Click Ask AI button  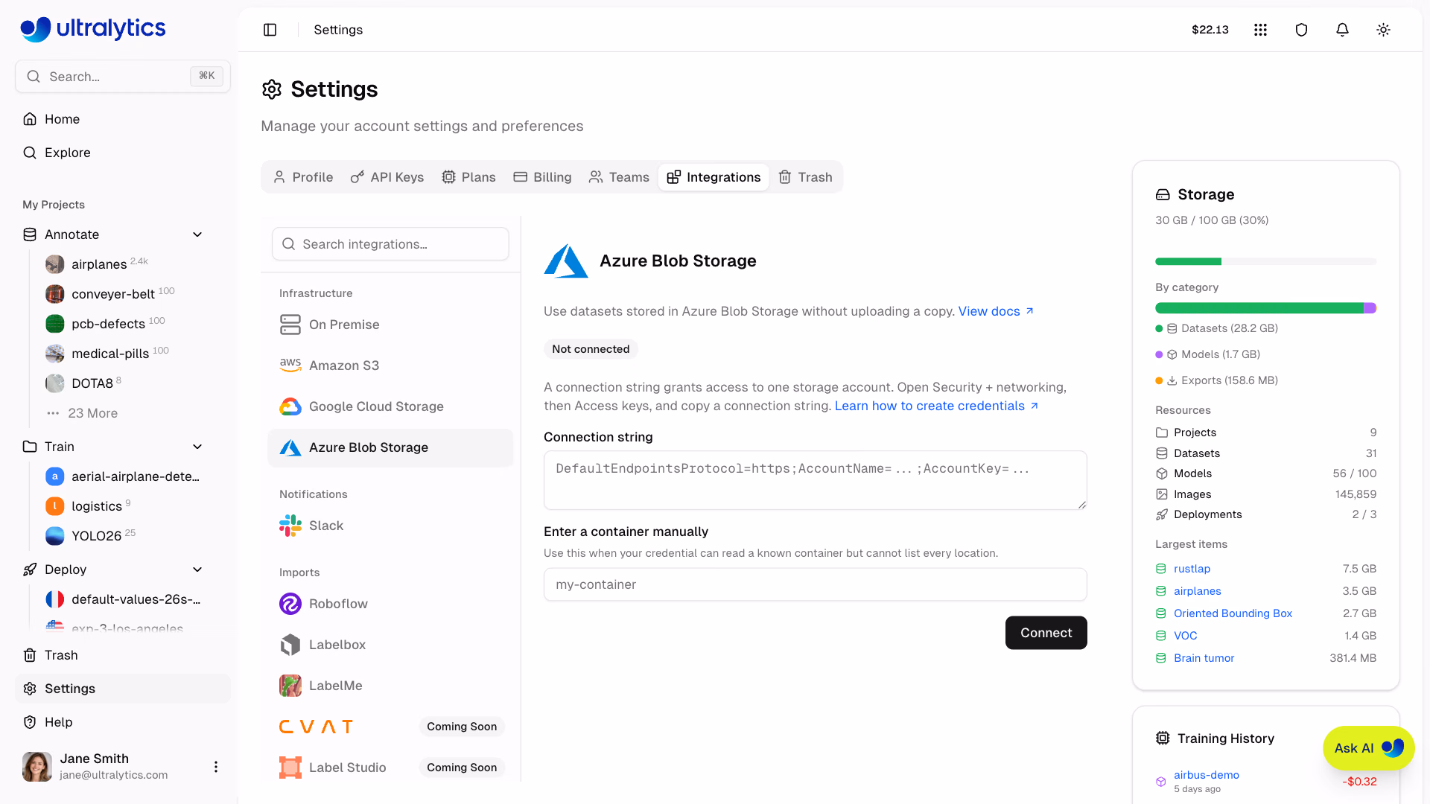(x=1368, y=748)
